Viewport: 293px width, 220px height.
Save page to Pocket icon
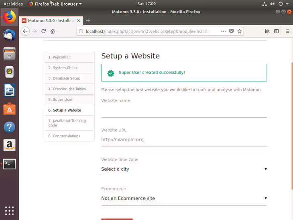(232, 31)
